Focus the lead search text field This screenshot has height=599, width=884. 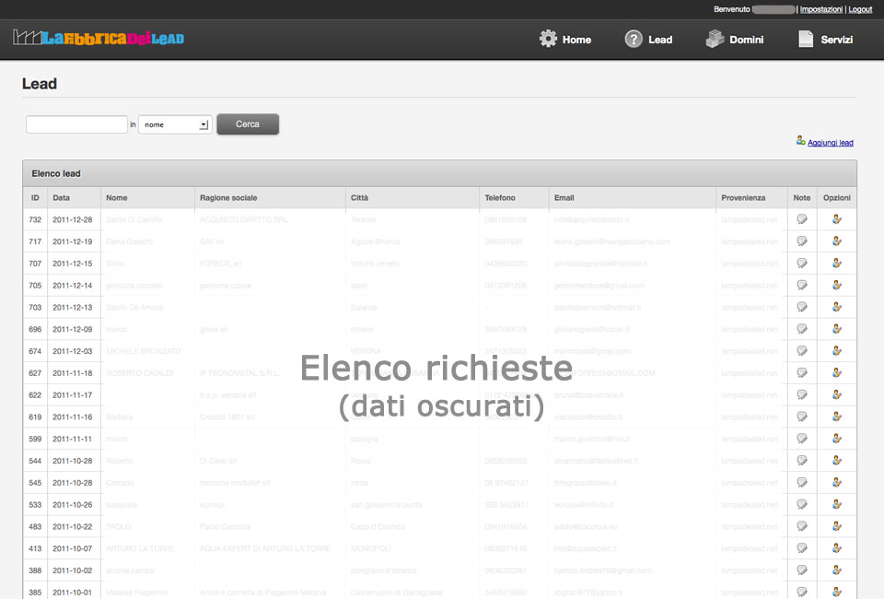[x=76, y=124]
